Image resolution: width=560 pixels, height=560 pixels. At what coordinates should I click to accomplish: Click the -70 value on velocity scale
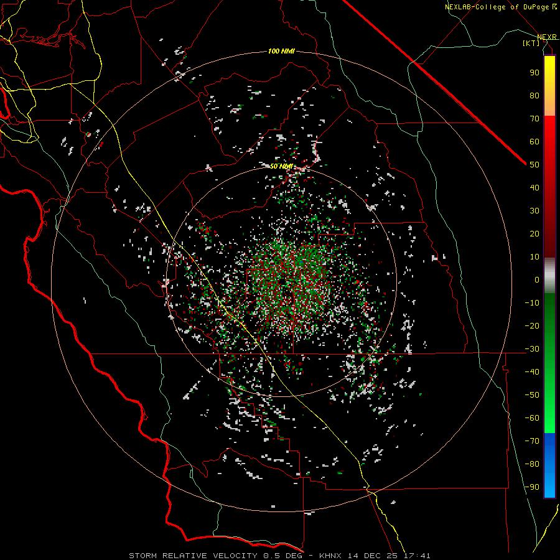[x=532, y=441]
